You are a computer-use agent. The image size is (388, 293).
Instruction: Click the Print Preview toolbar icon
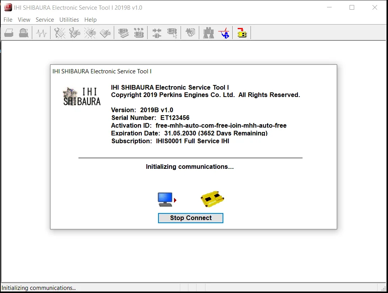(24, 33)
